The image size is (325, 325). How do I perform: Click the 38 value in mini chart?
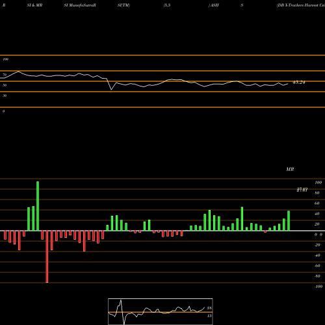(x=209, y=308)
